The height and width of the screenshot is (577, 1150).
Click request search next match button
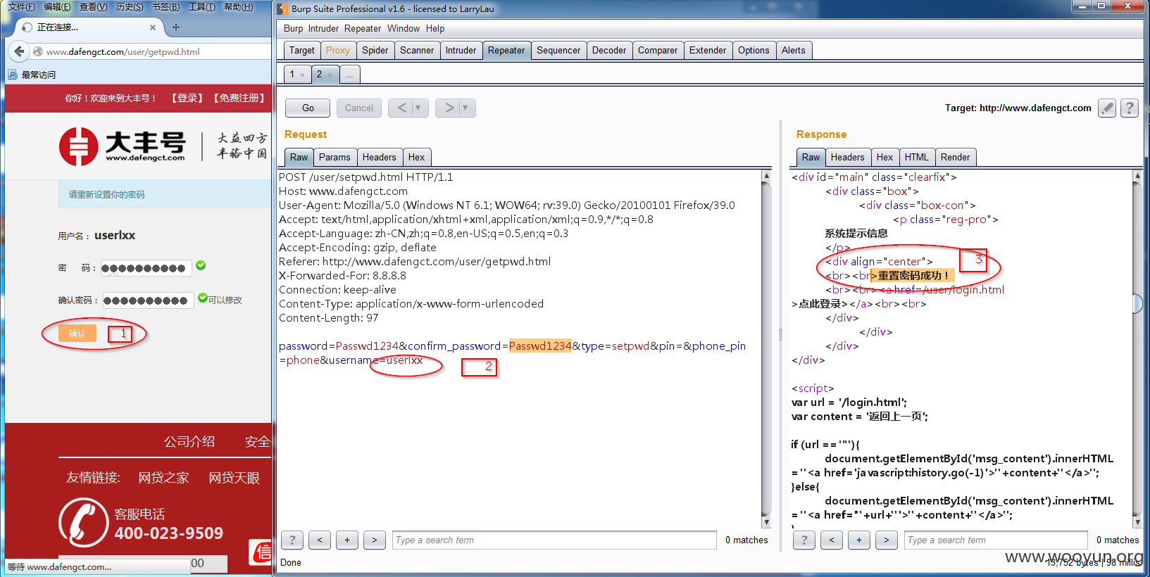(375, 540)
